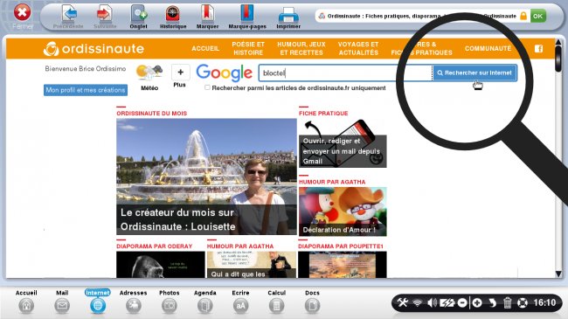
Task: Click the Google logo
Action: click(x=225, y=73)
